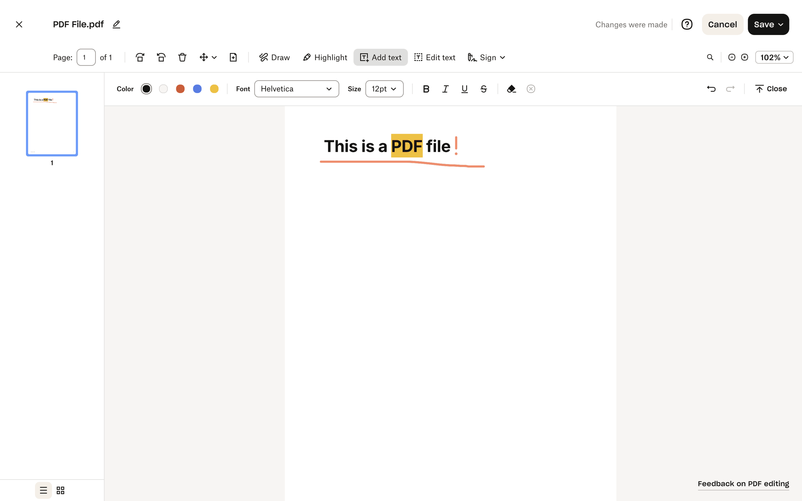The width and height of the screenshot is (802, 501).
Task: Insert a new page icon
Action: [233, 57]
